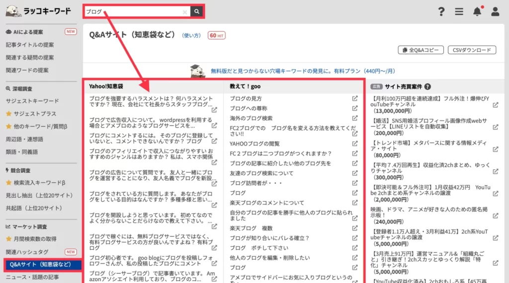Open external link for 友達のブログ検索について
This screenshot has height=283, width=509.
tap(355, 173)
